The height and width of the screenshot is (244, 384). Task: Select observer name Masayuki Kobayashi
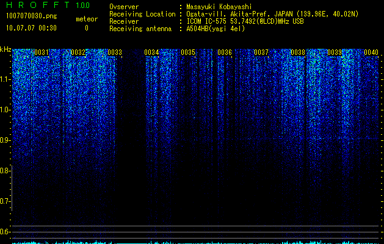tap(219, 7)
